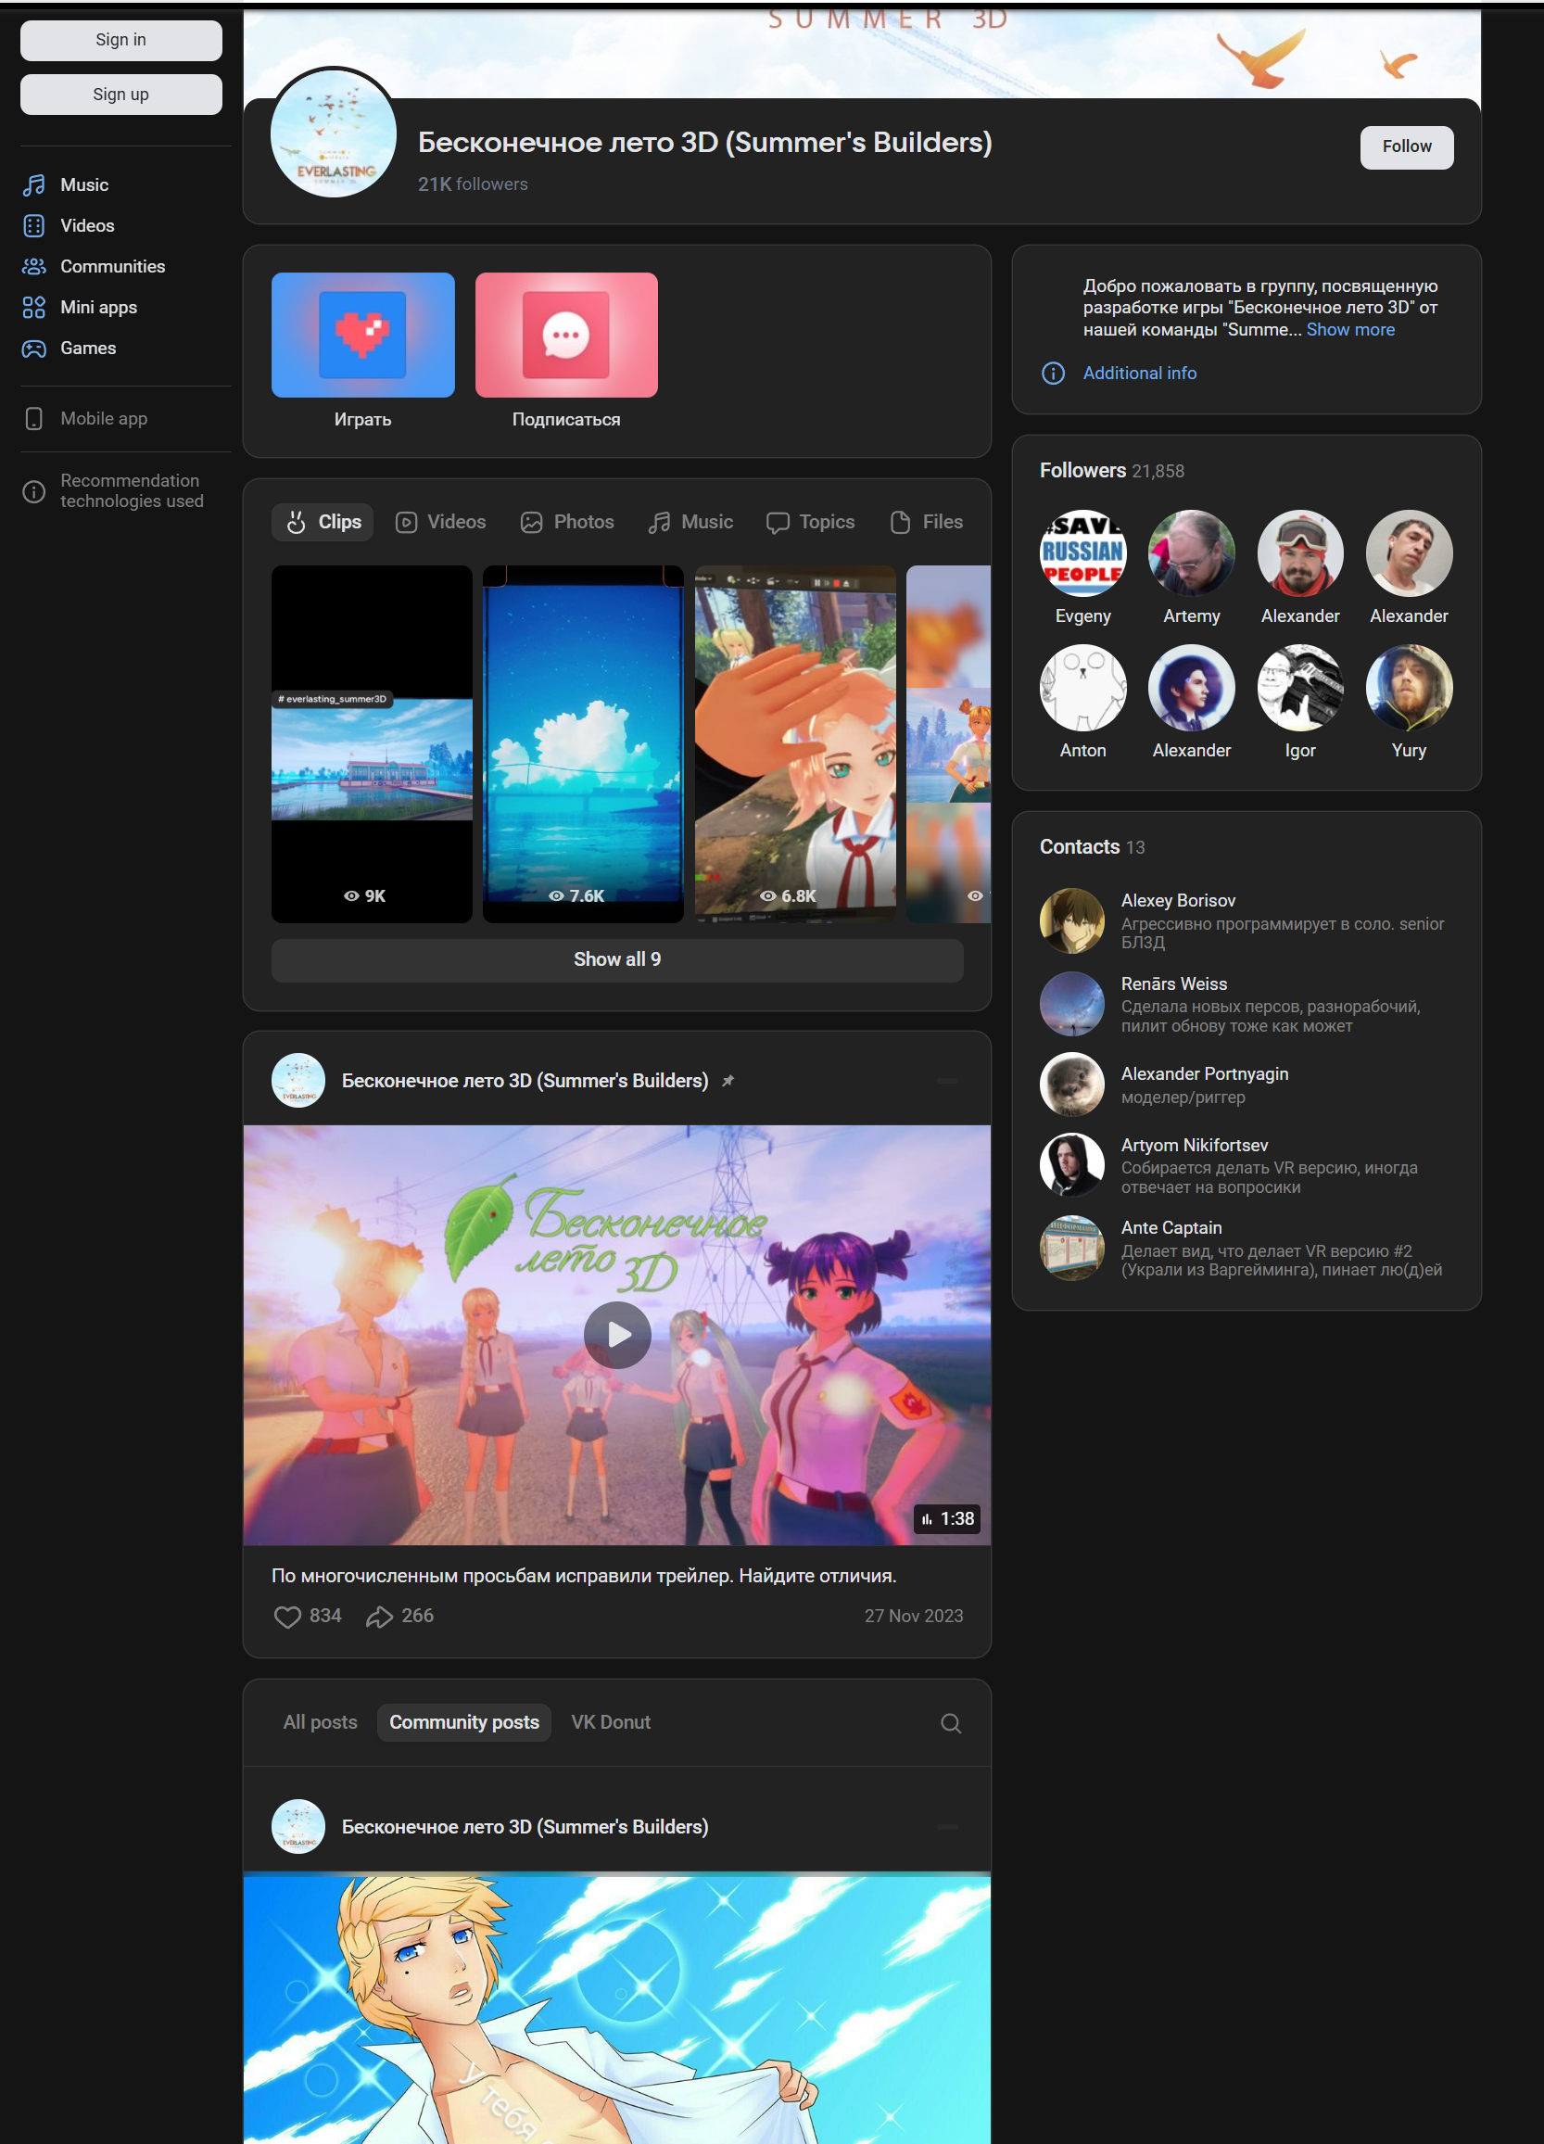
Task: Switch to the Music media tab
Action: click(x=690, y=523)
